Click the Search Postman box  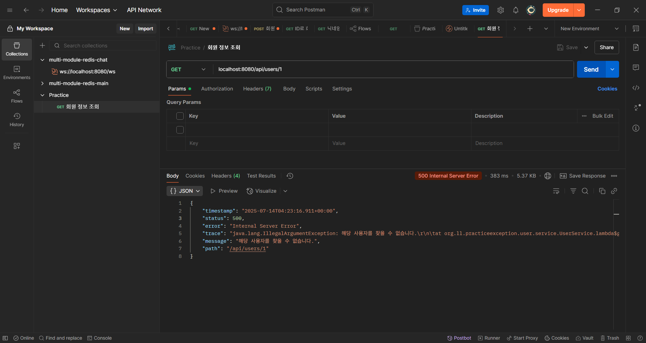323,10
